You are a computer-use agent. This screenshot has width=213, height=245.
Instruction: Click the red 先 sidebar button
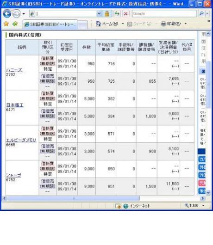[202, 183]
